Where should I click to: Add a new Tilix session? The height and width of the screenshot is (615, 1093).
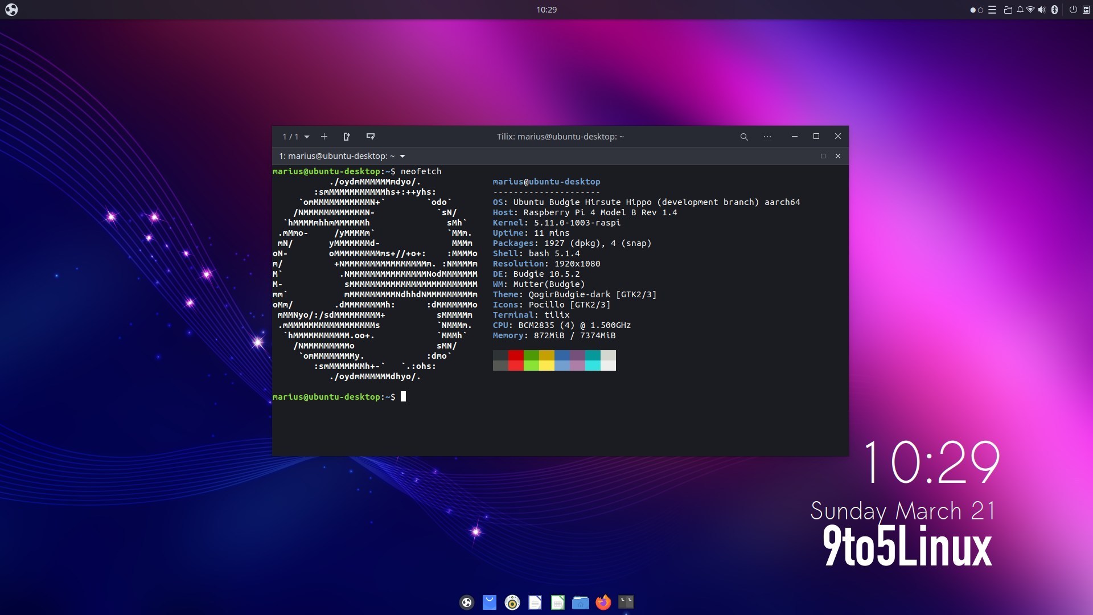324,137
